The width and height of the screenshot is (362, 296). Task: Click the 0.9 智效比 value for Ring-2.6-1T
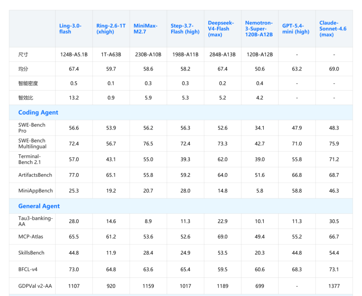click(x=111, y=98)
